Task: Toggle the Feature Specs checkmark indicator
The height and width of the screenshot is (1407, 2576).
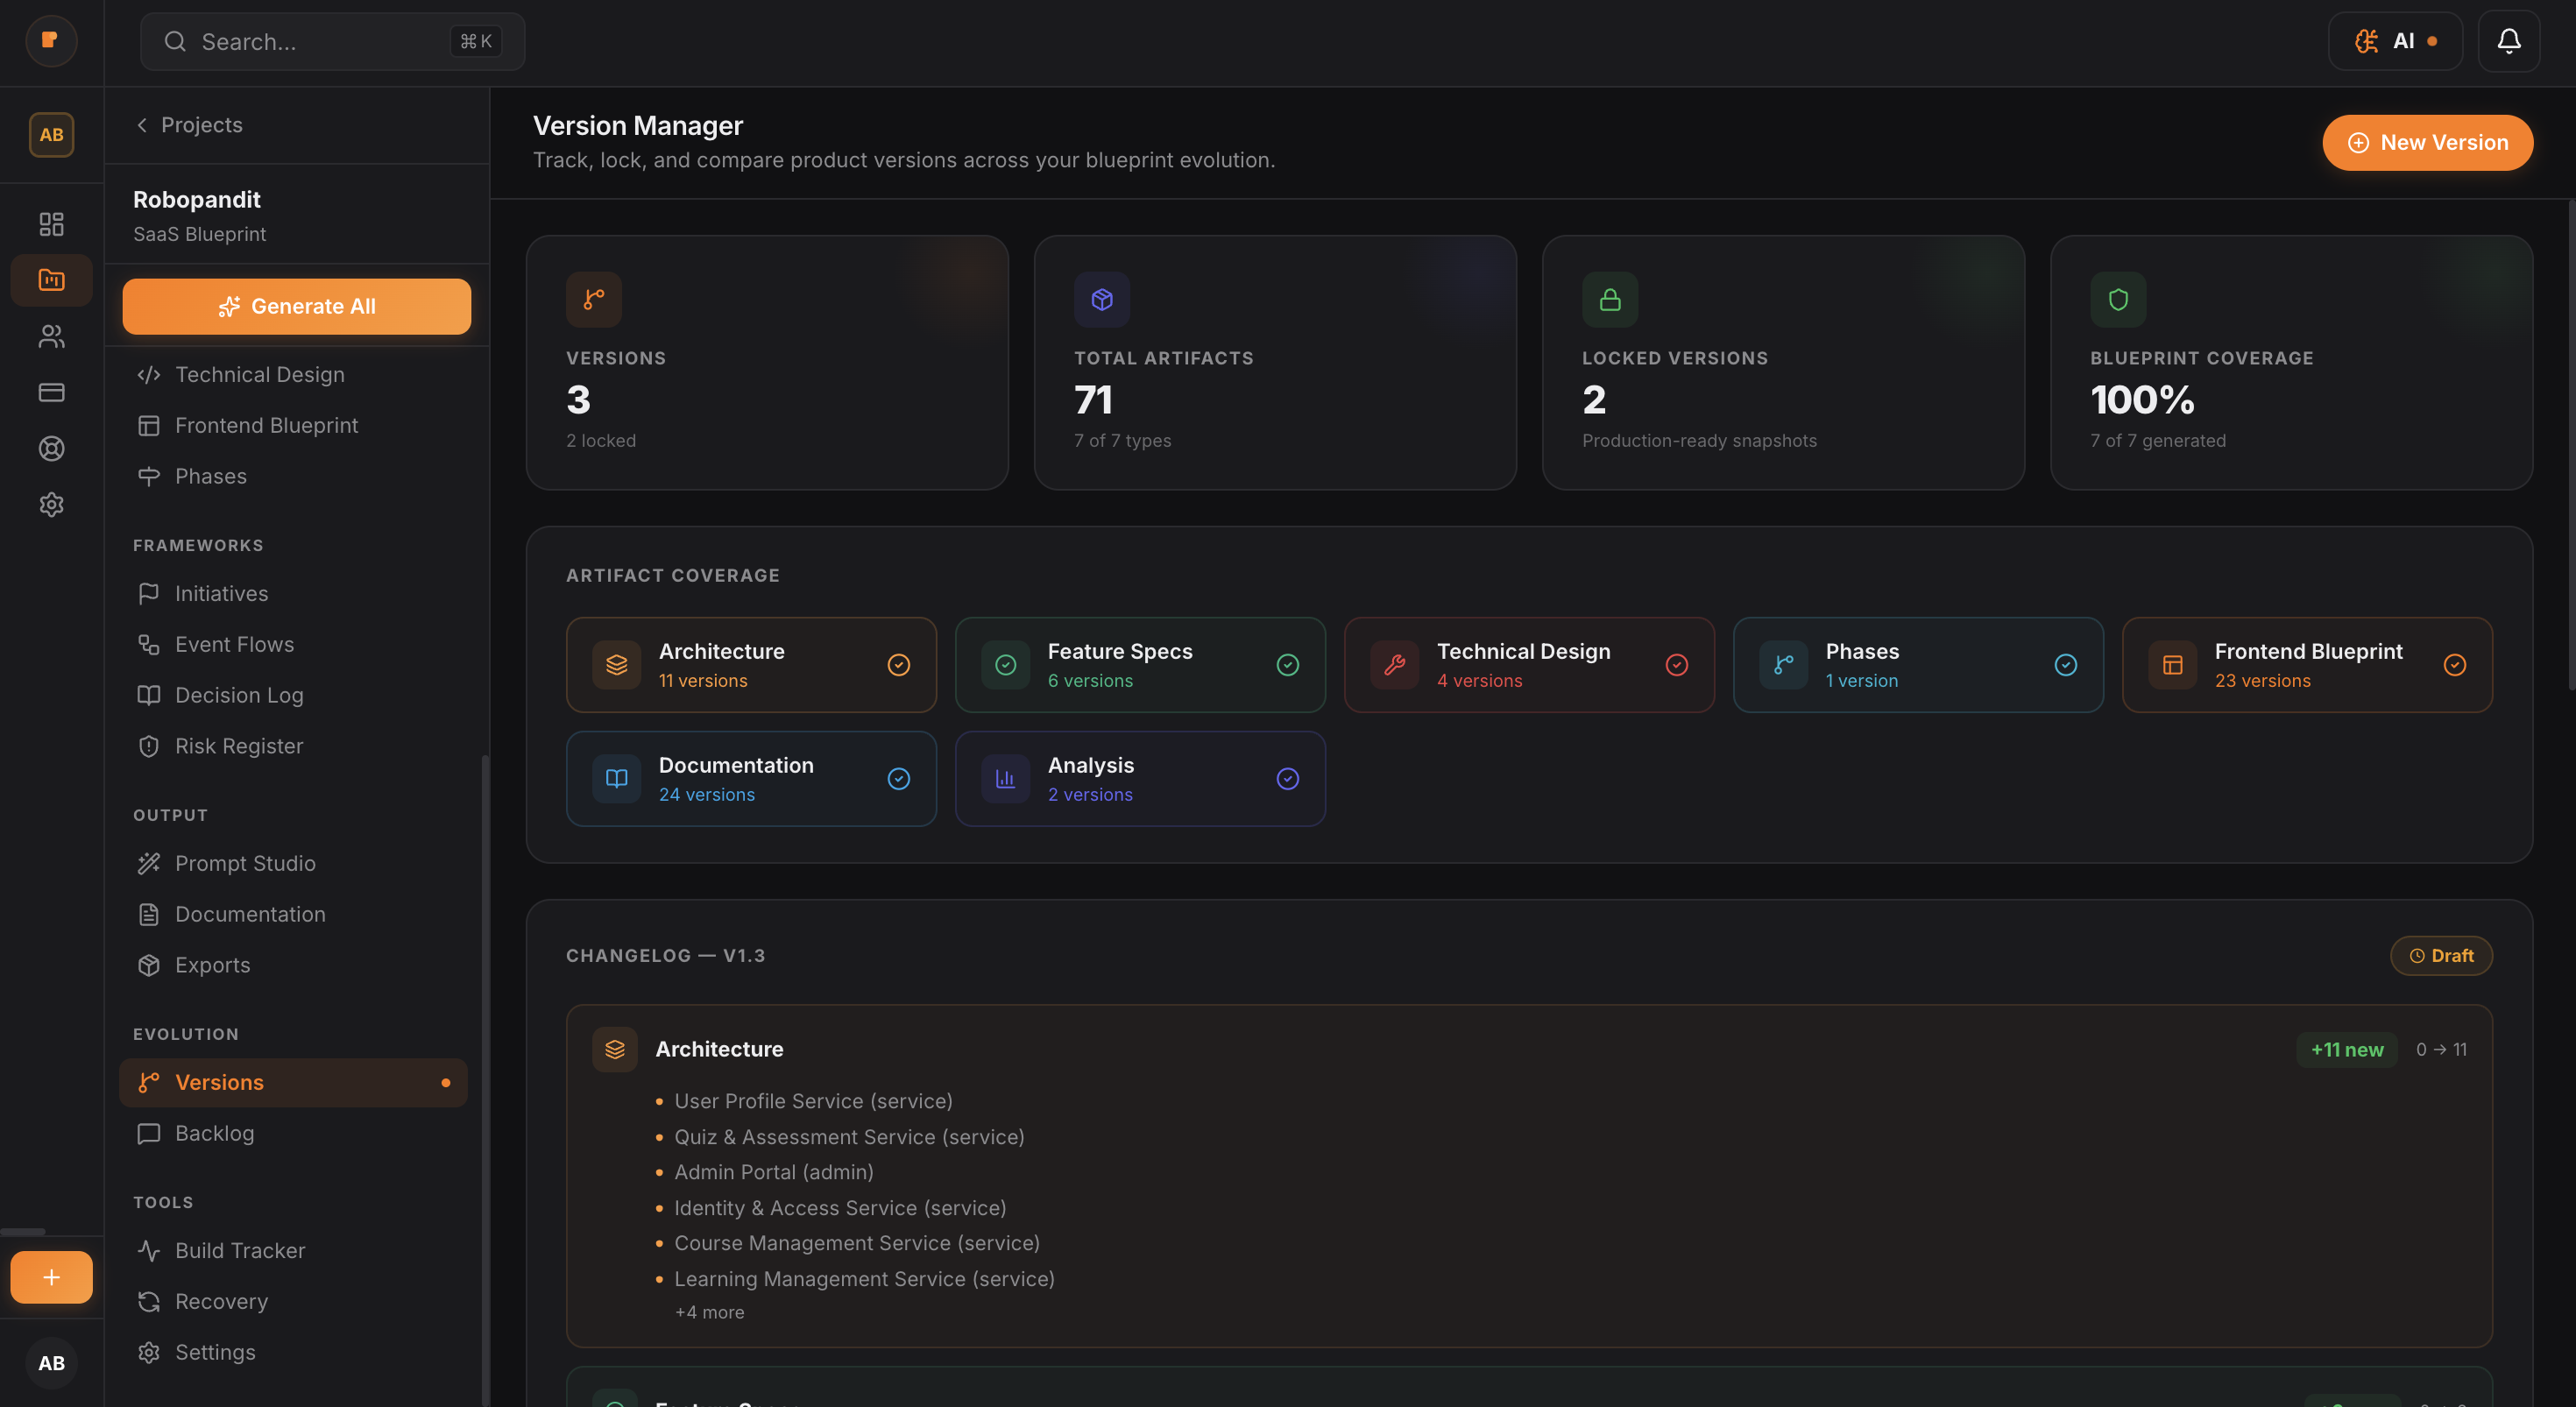Action: click(1287, 664)
